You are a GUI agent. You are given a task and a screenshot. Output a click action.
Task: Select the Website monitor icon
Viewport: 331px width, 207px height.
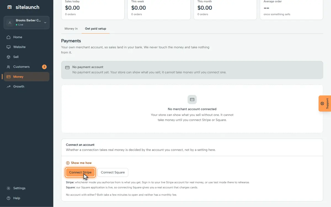pos(9,47)
